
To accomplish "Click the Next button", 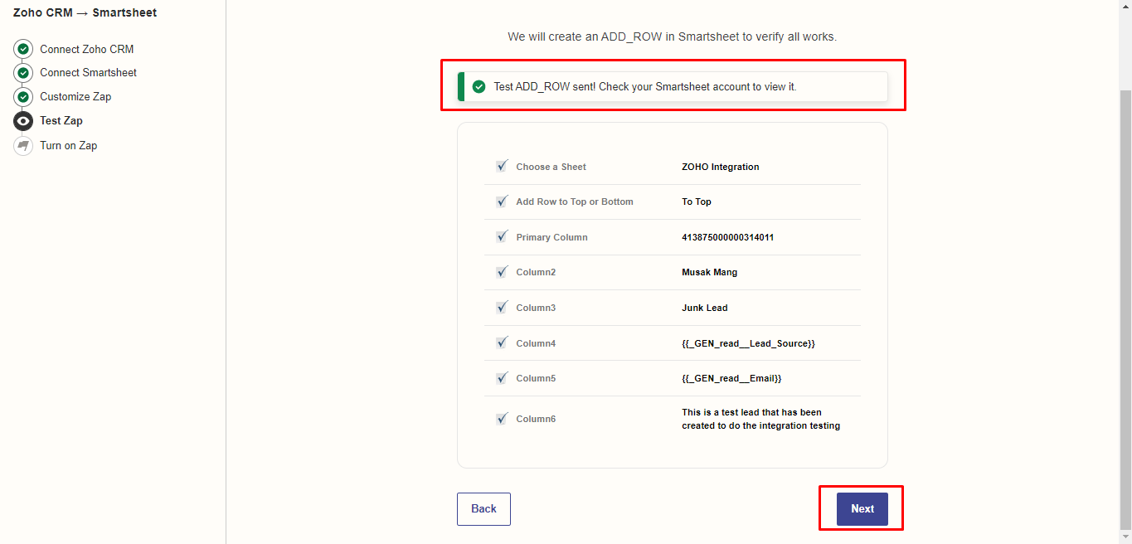I will 862,509.
